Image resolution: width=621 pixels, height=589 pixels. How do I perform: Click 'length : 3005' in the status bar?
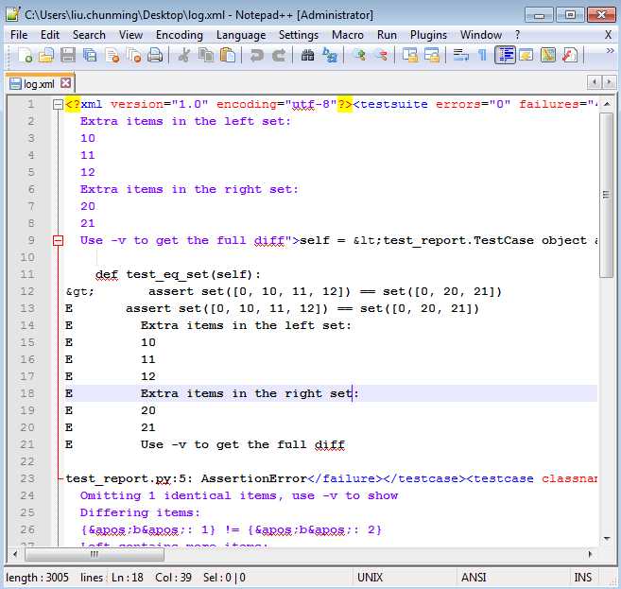[37, 578]
